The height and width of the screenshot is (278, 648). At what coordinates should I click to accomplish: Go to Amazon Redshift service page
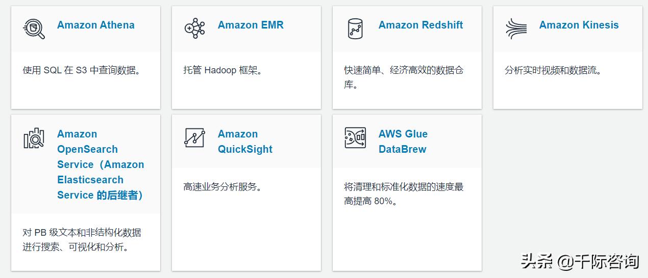[x=420, y=25]
